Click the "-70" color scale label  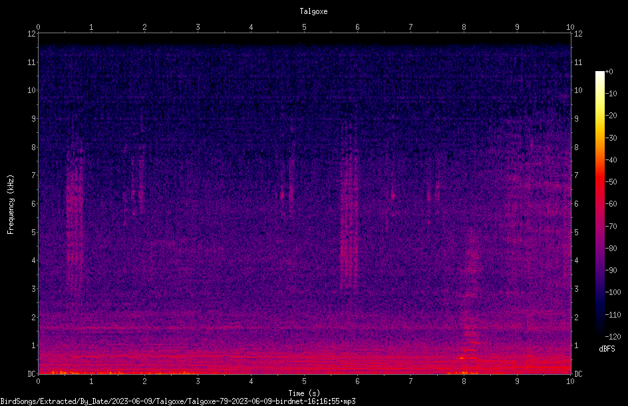tap(611, 227)
